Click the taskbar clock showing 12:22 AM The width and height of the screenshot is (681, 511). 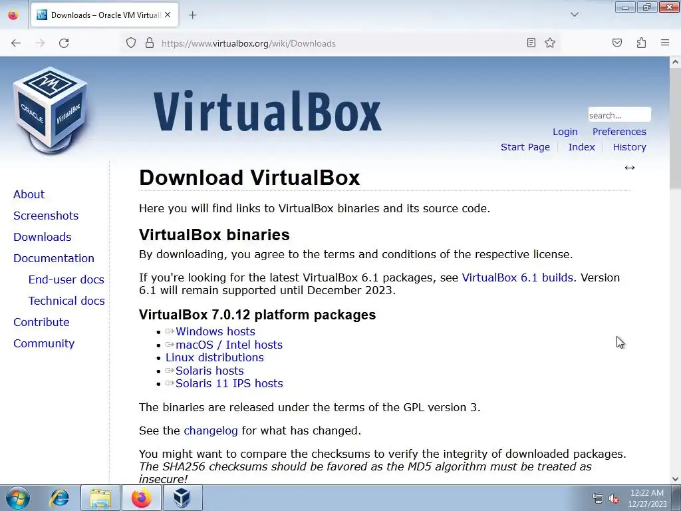point(646,498)
